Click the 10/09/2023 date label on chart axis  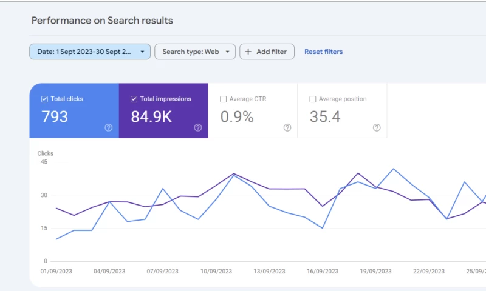click(x=215, y=272)
